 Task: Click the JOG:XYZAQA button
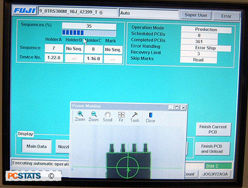click(x=215, y=174)
